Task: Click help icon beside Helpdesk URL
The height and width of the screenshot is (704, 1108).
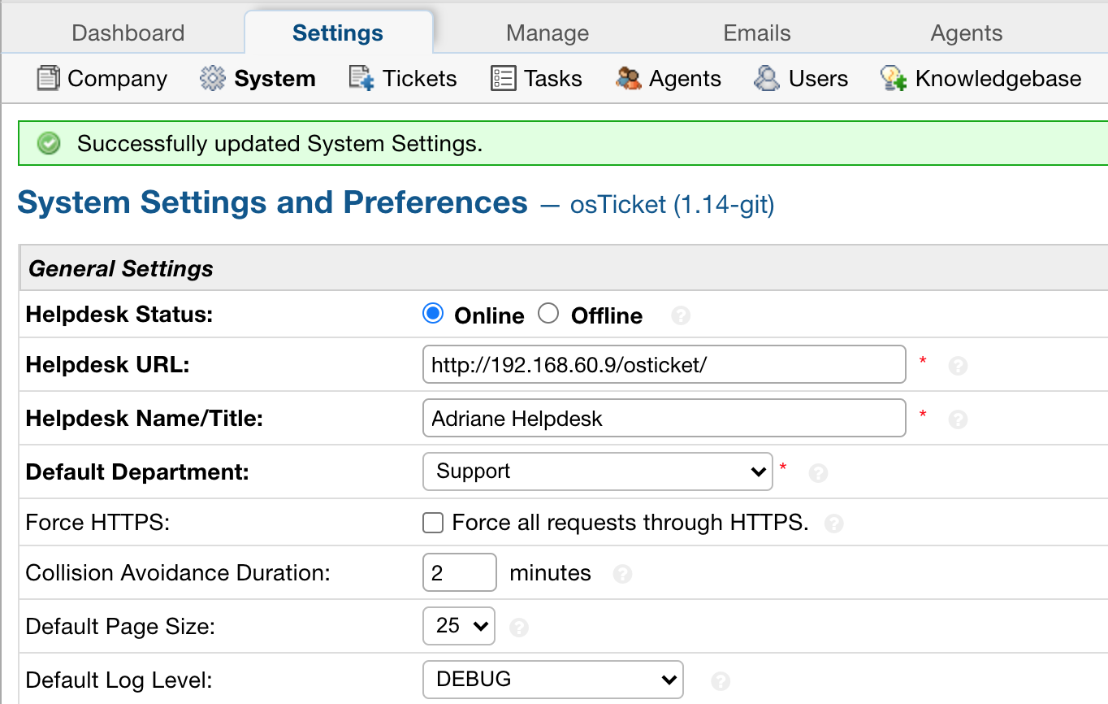Action: point(958,366)
